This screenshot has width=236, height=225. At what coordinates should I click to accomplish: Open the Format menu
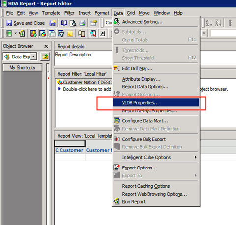[x=102, y=13]
